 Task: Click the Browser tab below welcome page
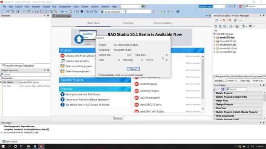pyautogui.click(x=118, y=118)
